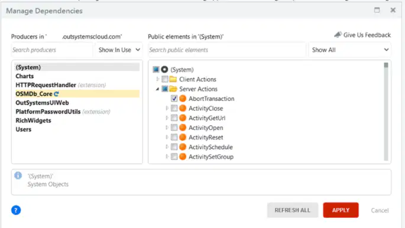Maximize the Manage Dependencies dialog

click(x=377, y=10)
